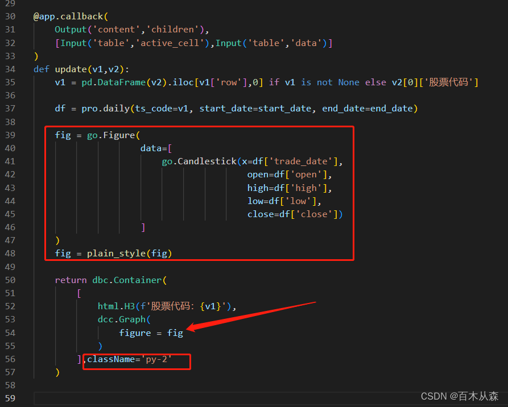
Task: Click line number 30 in the gutter
Action: (10, 16)
